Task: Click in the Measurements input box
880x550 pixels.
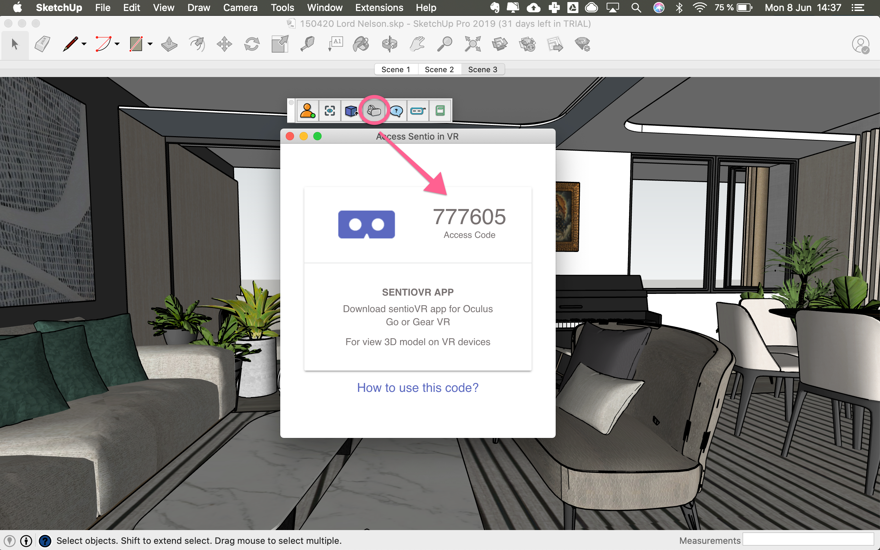Action: click(808, 540)
